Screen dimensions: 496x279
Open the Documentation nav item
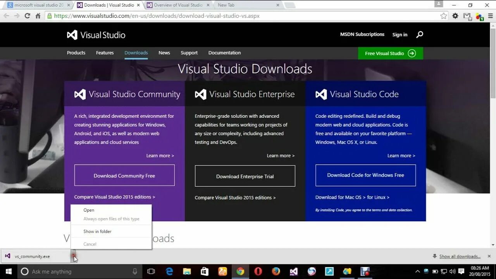(224, 53)
